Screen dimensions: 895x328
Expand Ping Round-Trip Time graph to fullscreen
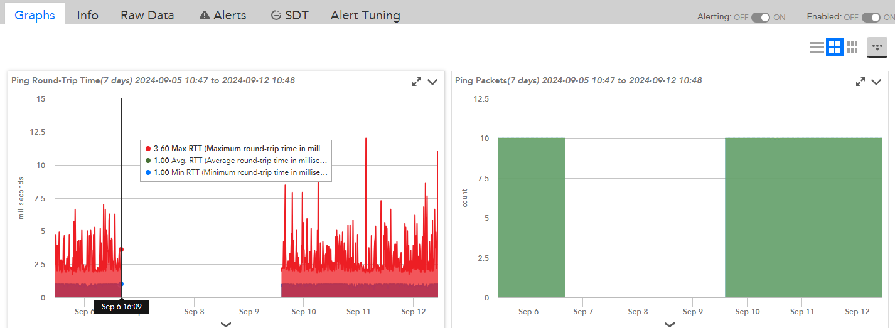coord(417,82)
